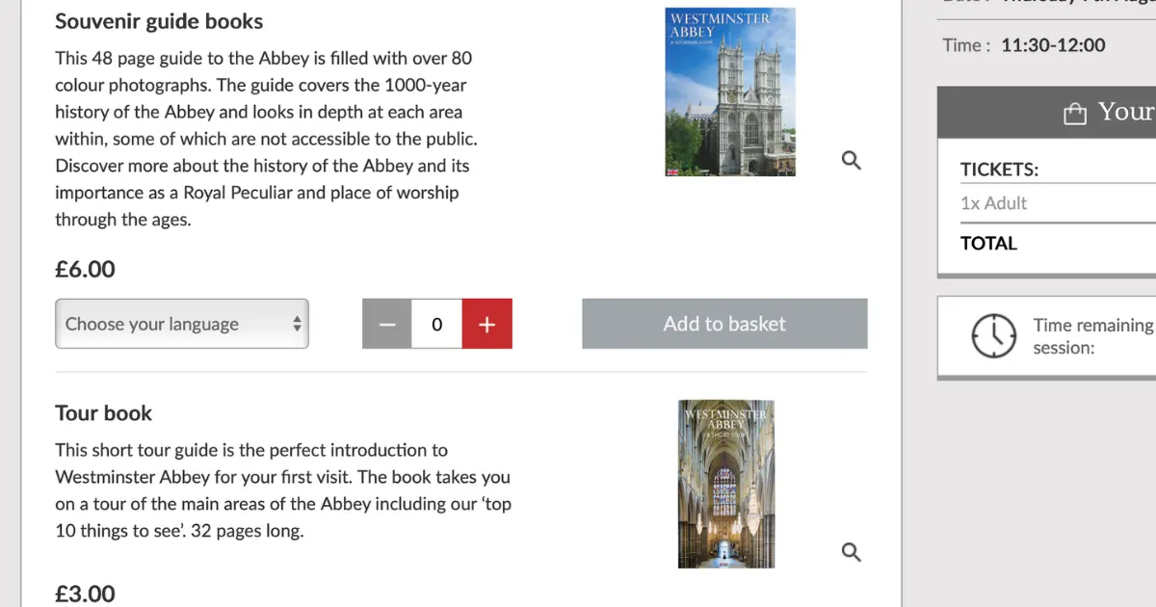
Task: Click the Tour book heading
Action: (x=104, y=413)
